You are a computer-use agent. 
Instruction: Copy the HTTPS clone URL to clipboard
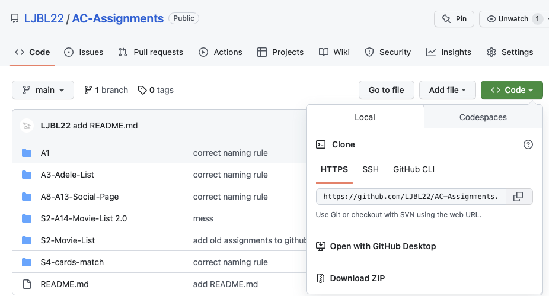pyautogui.click(x=518, y=197)
